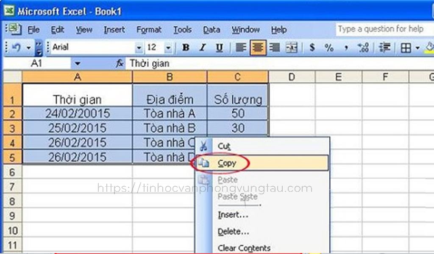Apply Comma style icon
This screenshot has height=254, width=434.
point(346,48)
